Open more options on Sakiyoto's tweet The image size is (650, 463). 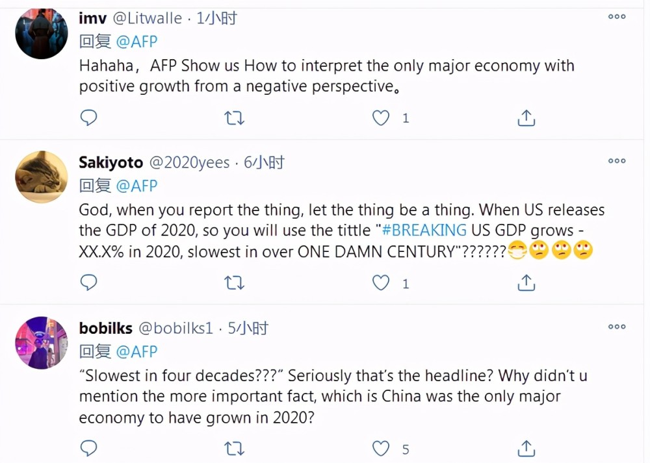[616, 160]
